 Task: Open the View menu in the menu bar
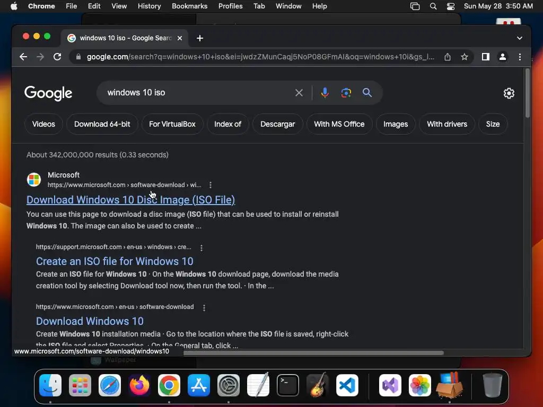coord(119,6)
